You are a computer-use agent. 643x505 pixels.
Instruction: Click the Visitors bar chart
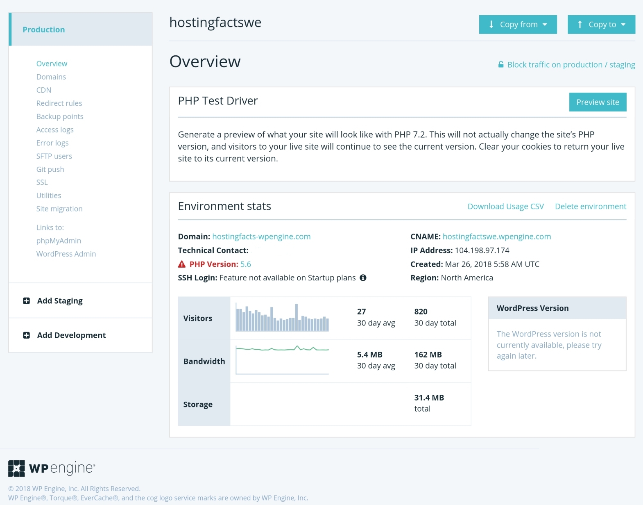pyautogui.click(x=282, y=317)
